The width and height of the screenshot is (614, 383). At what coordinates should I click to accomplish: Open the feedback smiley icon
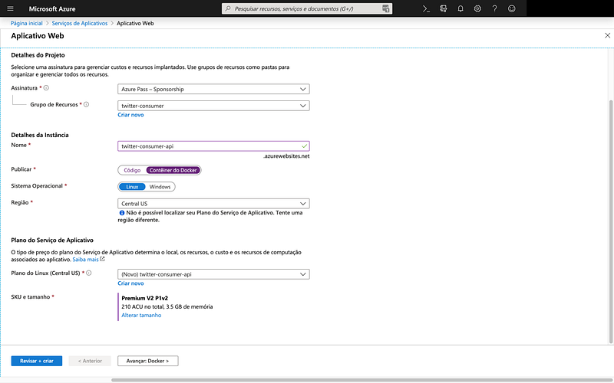tap(511, 8)
